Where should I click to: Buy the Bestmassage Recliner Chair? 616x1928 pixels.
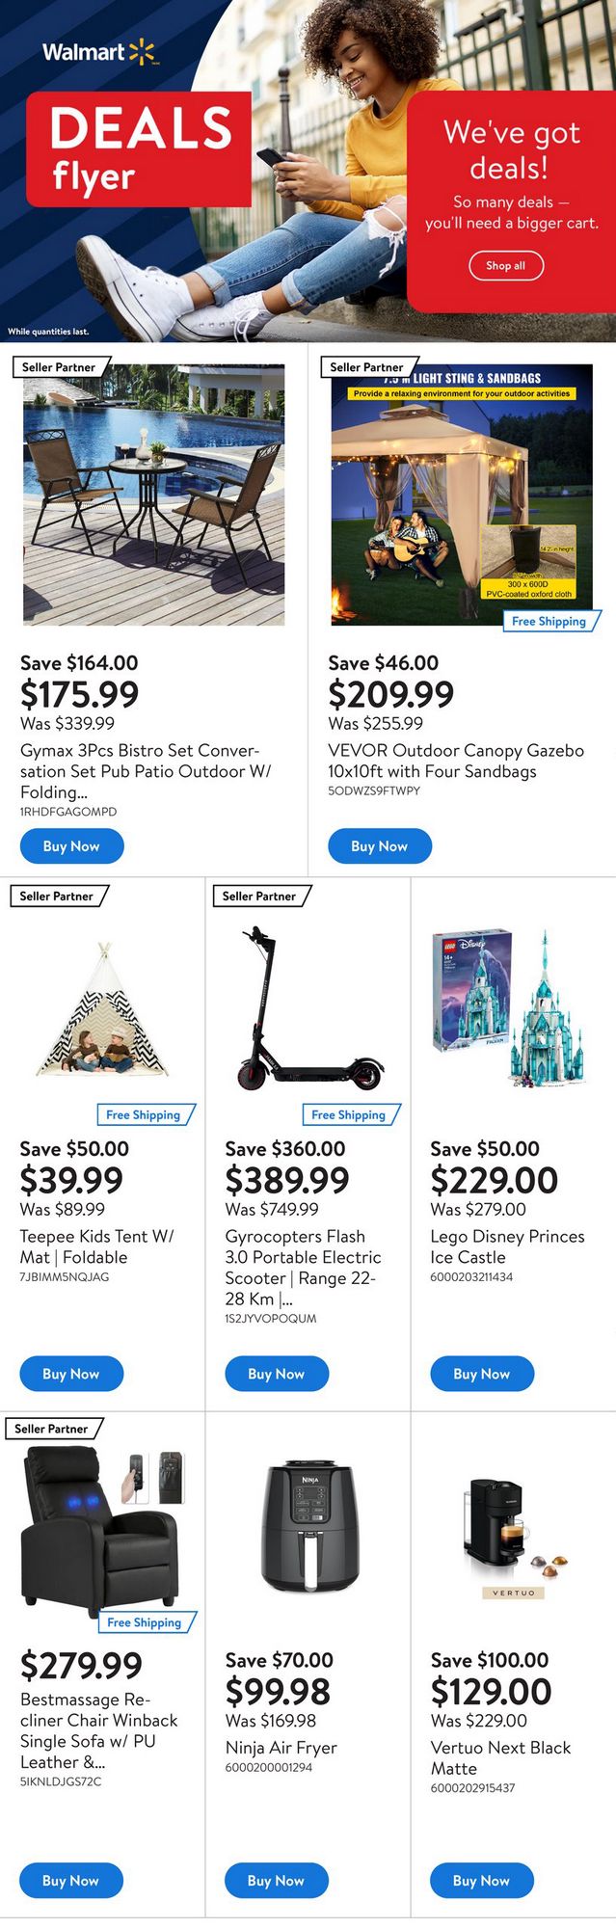pos(71,1881)
